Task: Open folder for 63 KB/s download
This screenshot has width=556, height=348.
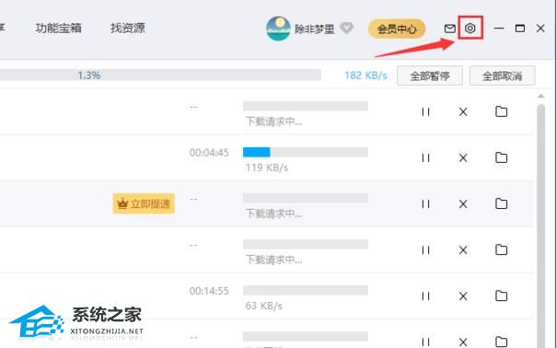Action: [x=502, y=296]
